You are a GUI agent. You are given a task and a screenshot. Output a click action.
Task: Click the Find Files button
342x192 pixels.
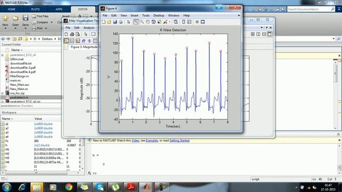tap(41, 17)
